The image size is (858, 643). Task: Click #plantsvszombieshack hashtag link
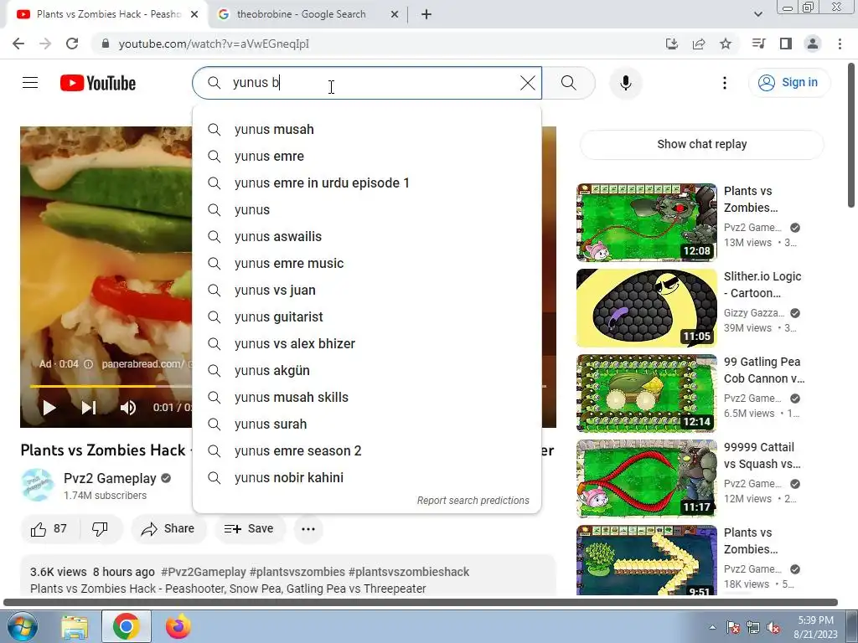pyautogui.click(x=409, y=572)
